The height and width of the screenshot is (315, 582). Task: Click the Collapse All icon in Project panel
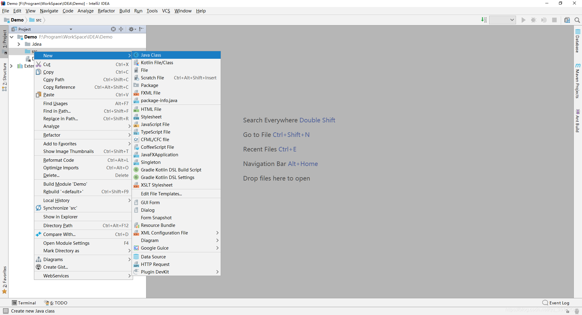coord(121,29)
